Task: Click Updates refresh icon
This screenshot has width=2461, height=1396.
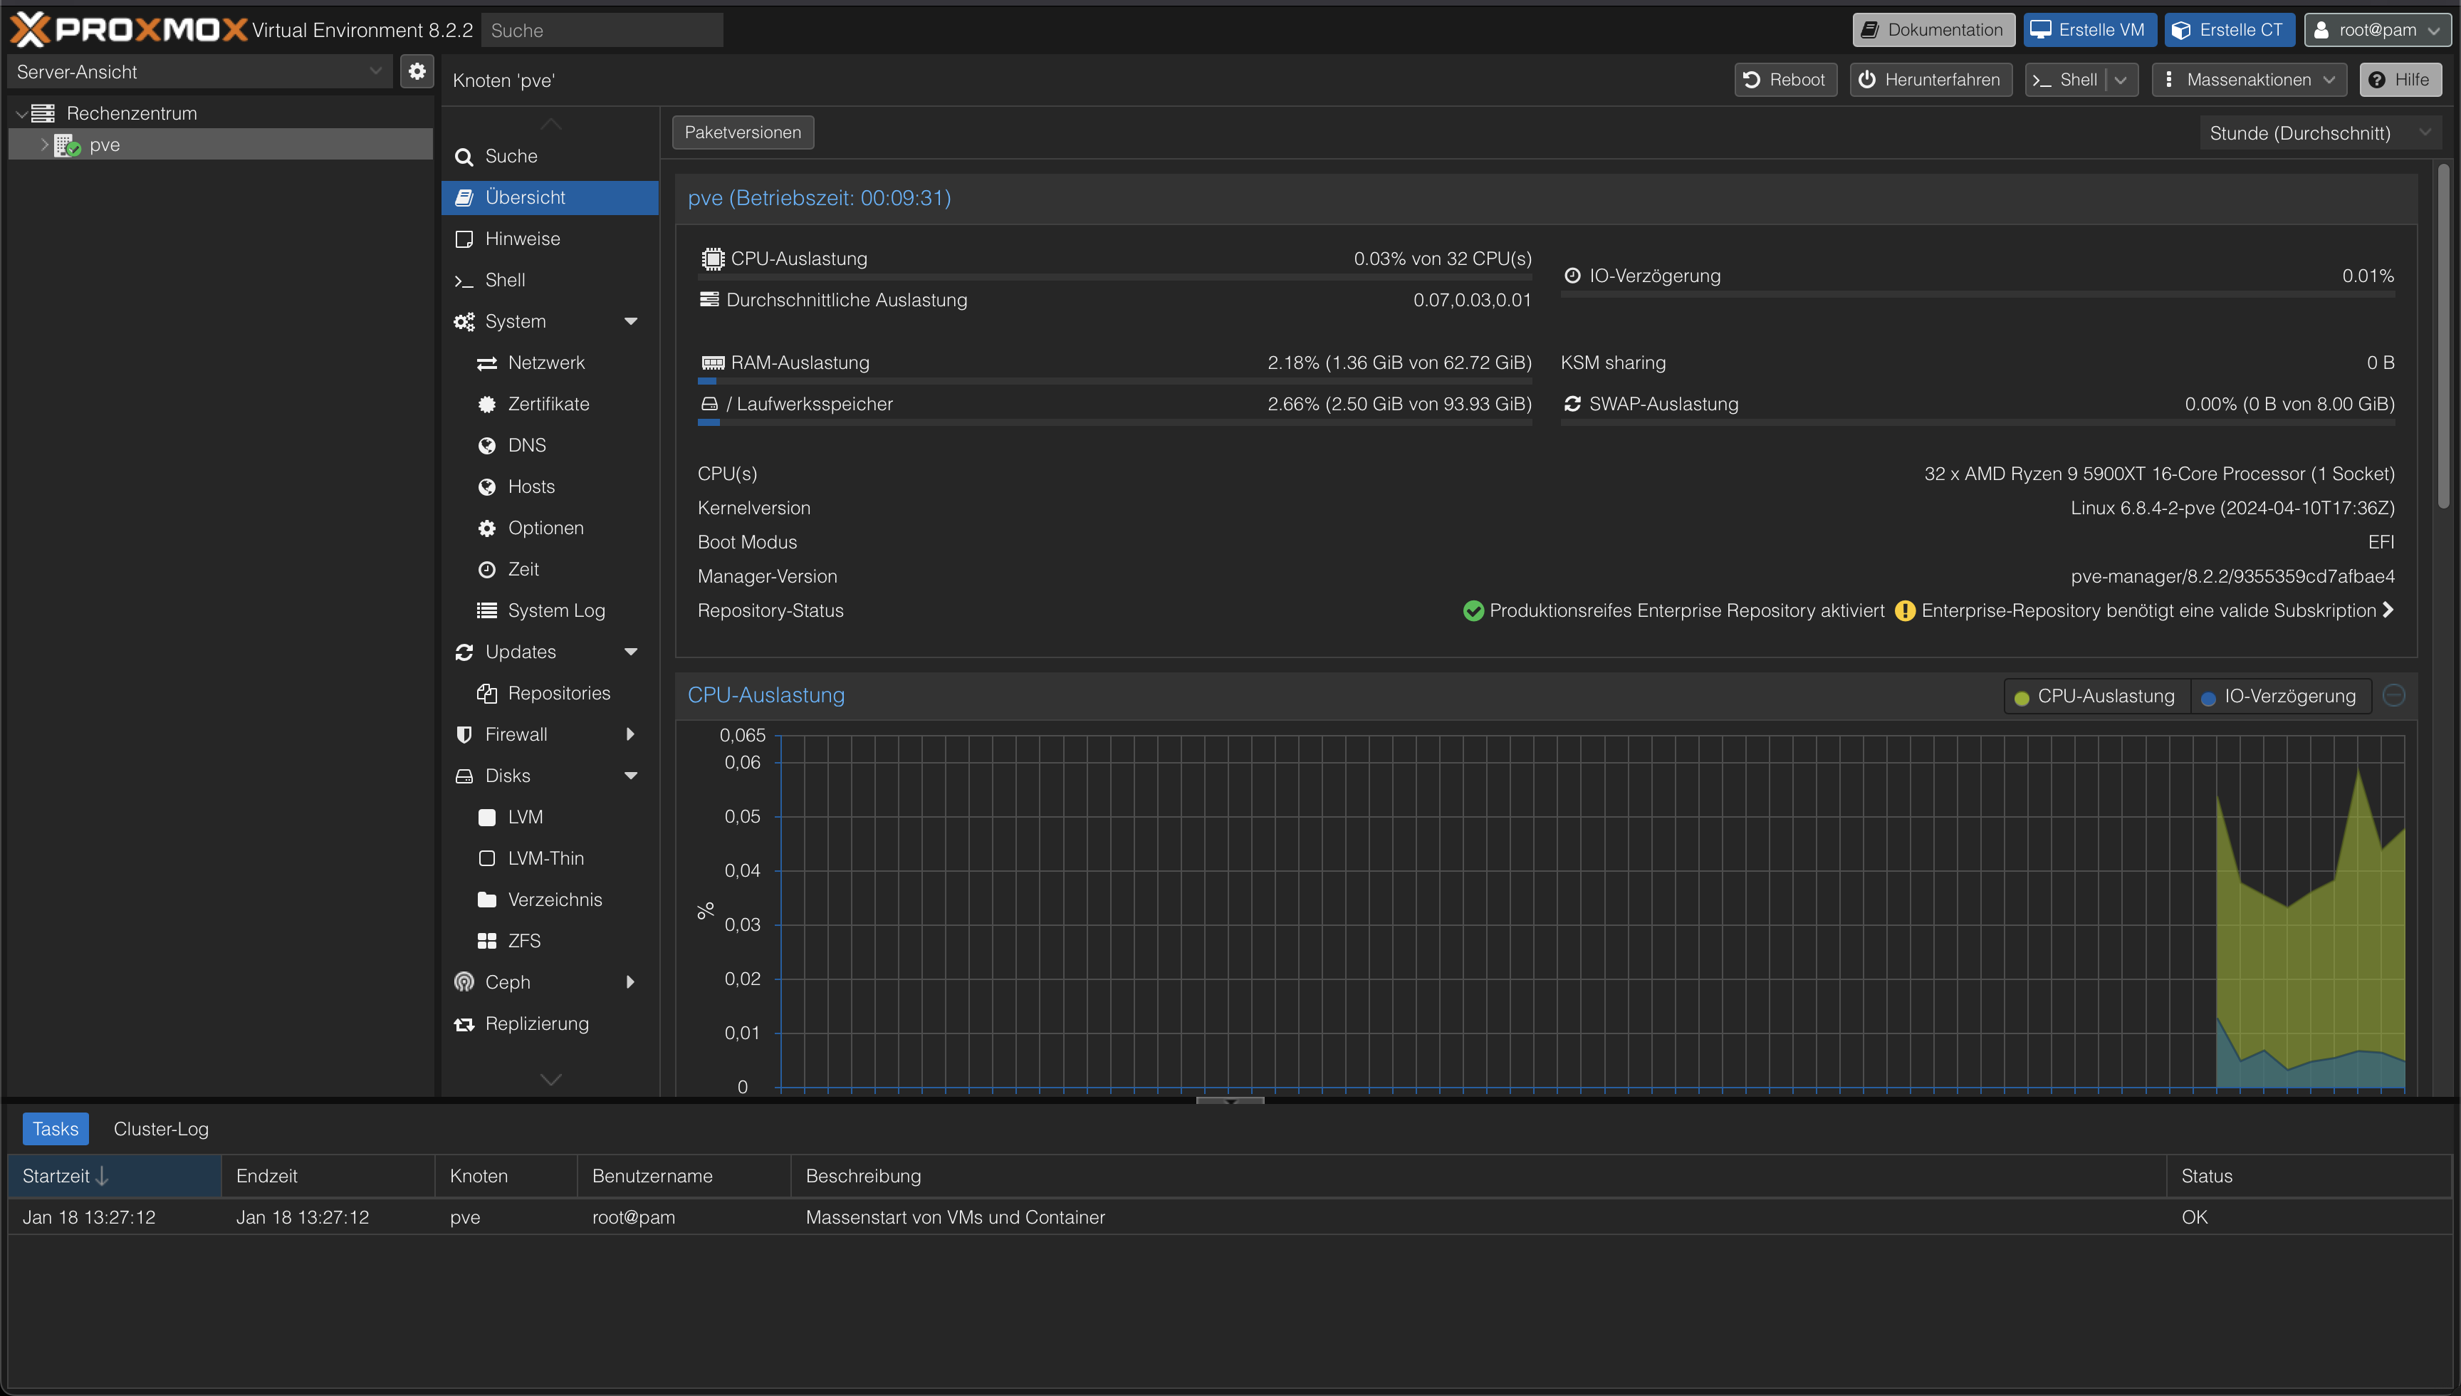Action: (x=464, y=652)
